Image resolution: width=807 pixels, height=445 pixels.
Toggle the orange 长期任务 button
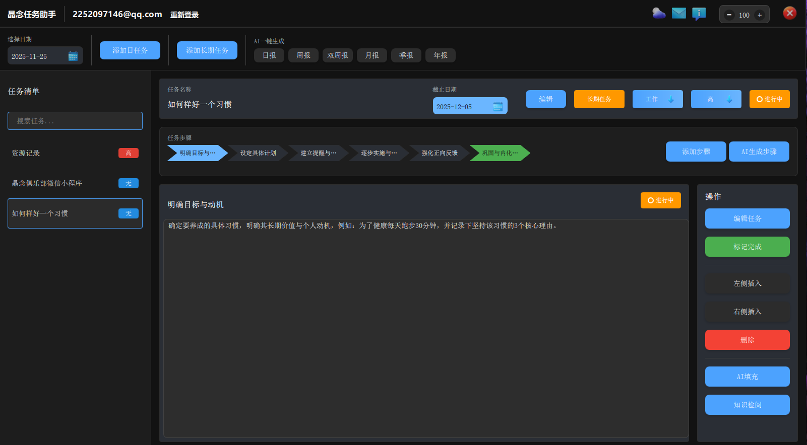(599, 99)
